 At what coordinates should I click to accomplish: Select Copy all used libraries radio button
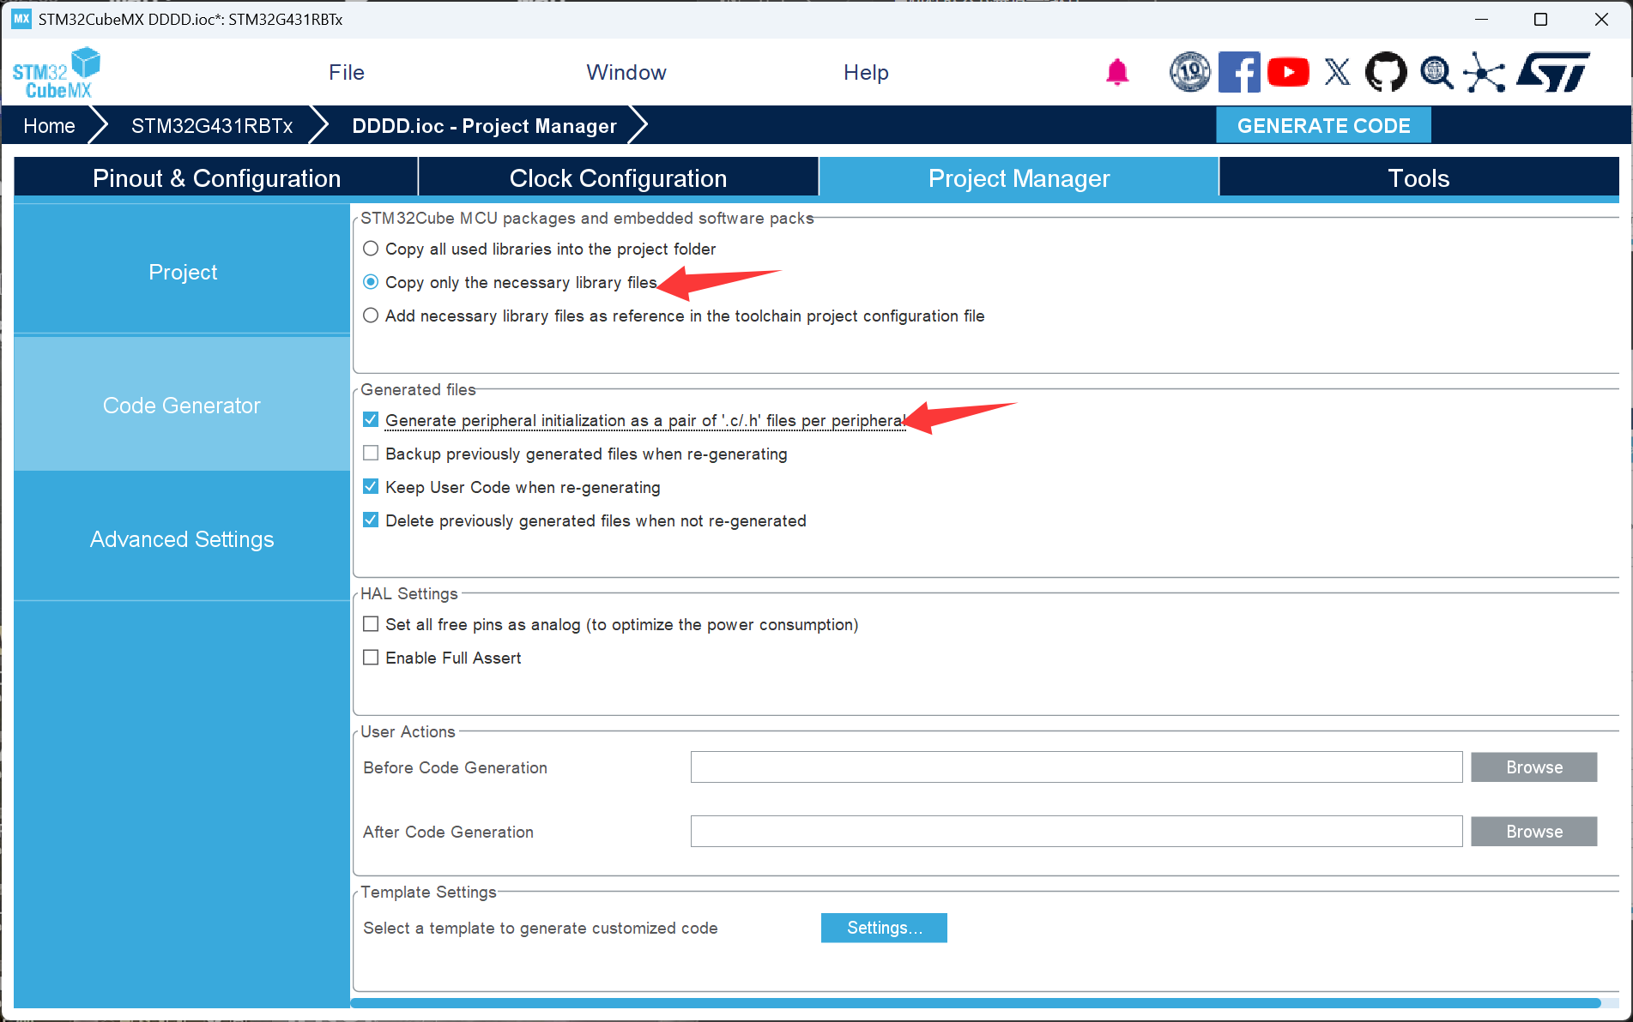371,249
